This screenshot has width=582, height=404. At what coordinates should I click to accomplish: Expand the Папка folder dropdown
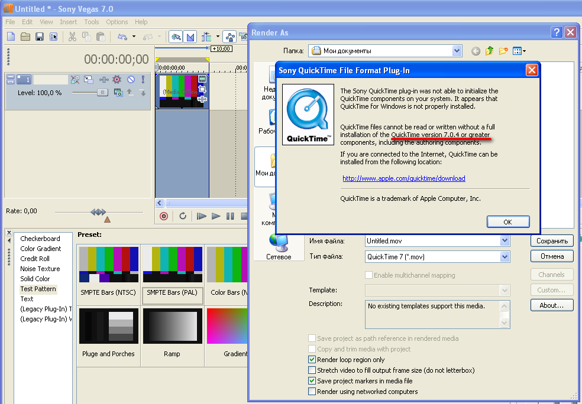tap(457, 51)
